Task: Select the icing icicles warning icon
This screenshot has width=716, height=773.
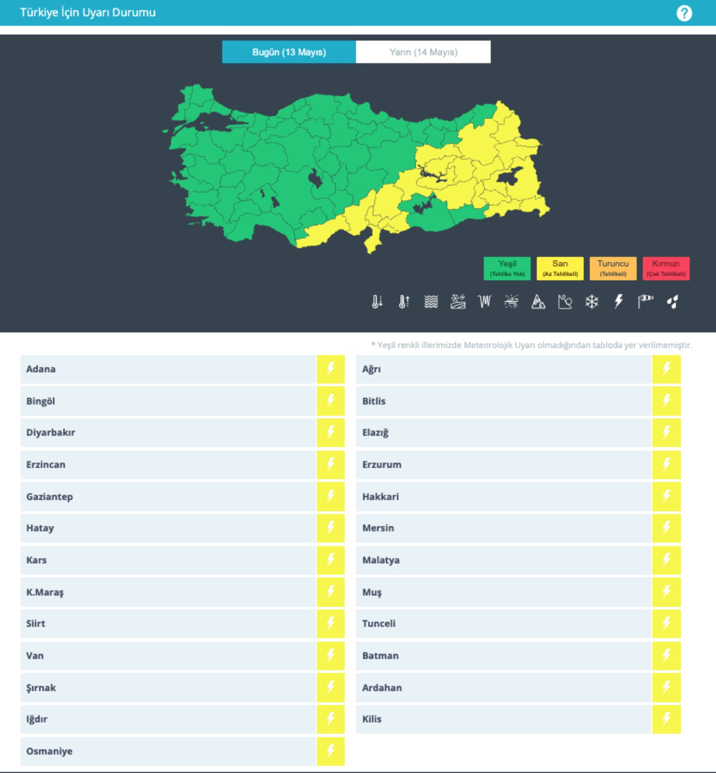Action: pyautogui.click(x=485, y=301)
